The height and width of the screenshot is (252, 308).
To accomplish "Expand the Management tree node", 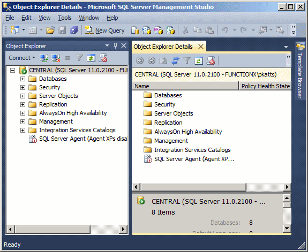I will pos(23,121).
